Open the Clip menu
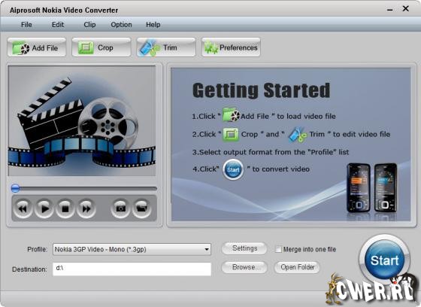The image size is (421, 307). coord(89,25)
